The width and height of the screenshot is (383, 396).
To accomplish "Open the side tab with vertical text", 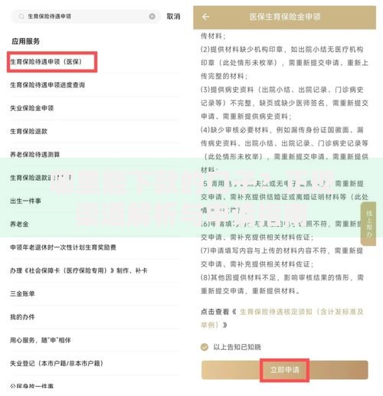I will (x=368, y=224).
